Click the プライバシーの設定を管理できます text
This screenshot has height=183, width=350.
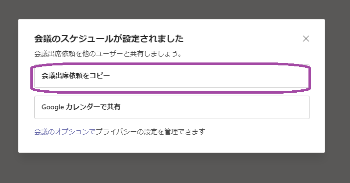(x=150, y=132)
